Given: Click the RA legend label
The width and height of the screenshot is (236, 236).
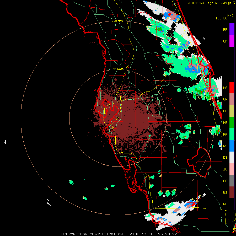Looking at the screenshot, I should point(225,135).
